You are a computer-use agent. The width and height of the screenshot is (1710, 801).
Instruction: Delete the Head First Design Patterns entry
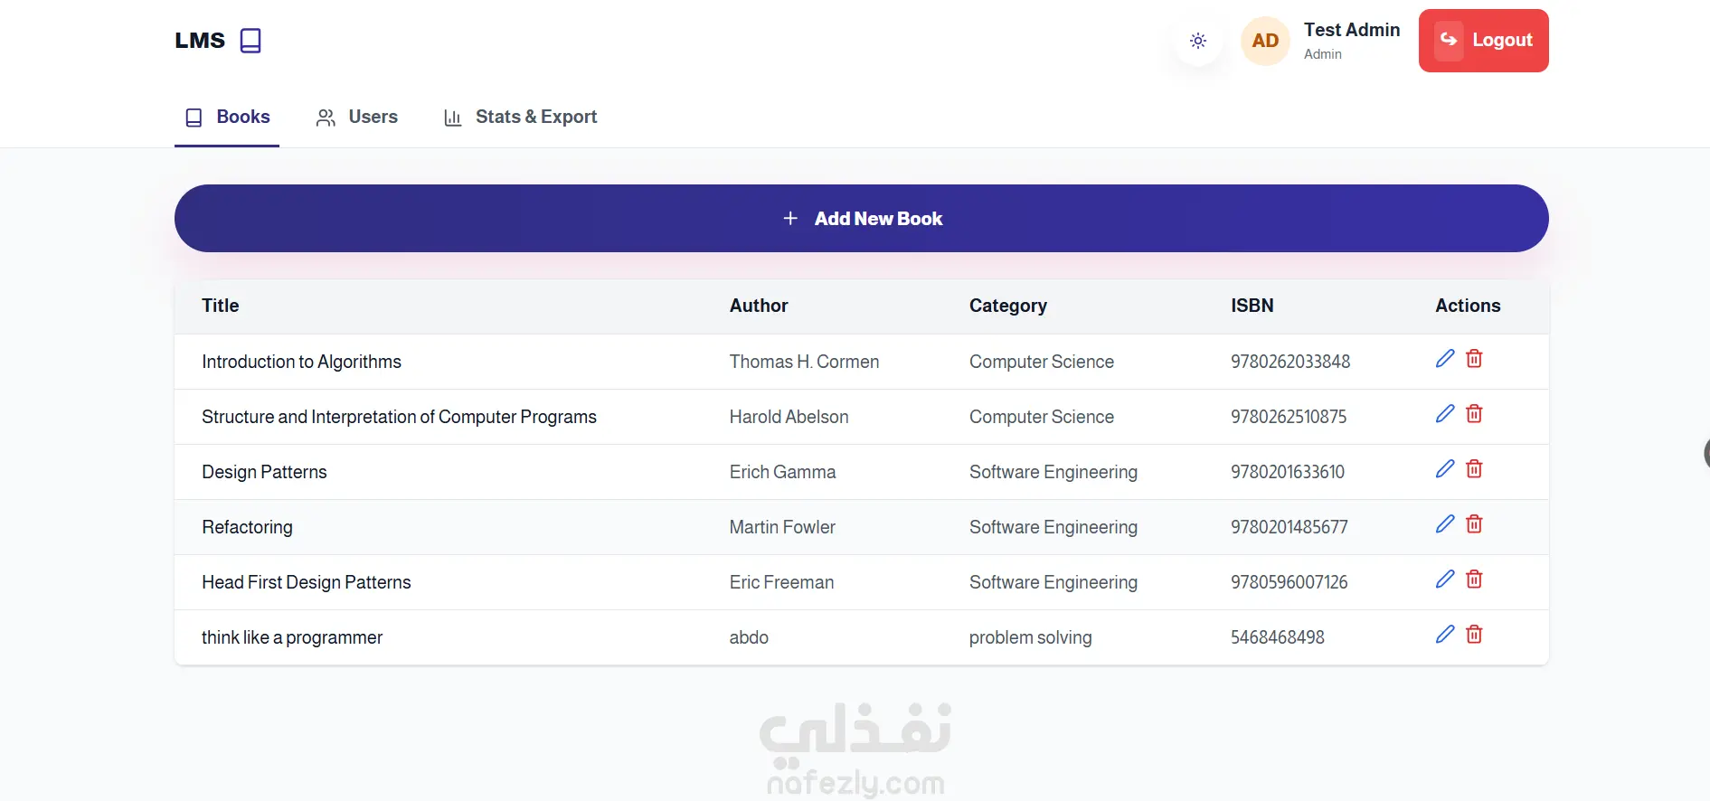[1474, 580]
